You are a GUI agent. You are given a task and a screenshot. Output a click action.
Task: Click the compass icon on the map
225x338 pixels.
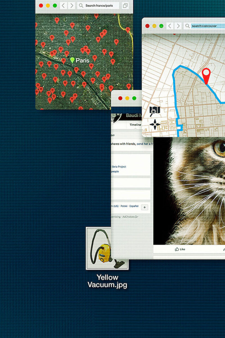coord(155,124)
